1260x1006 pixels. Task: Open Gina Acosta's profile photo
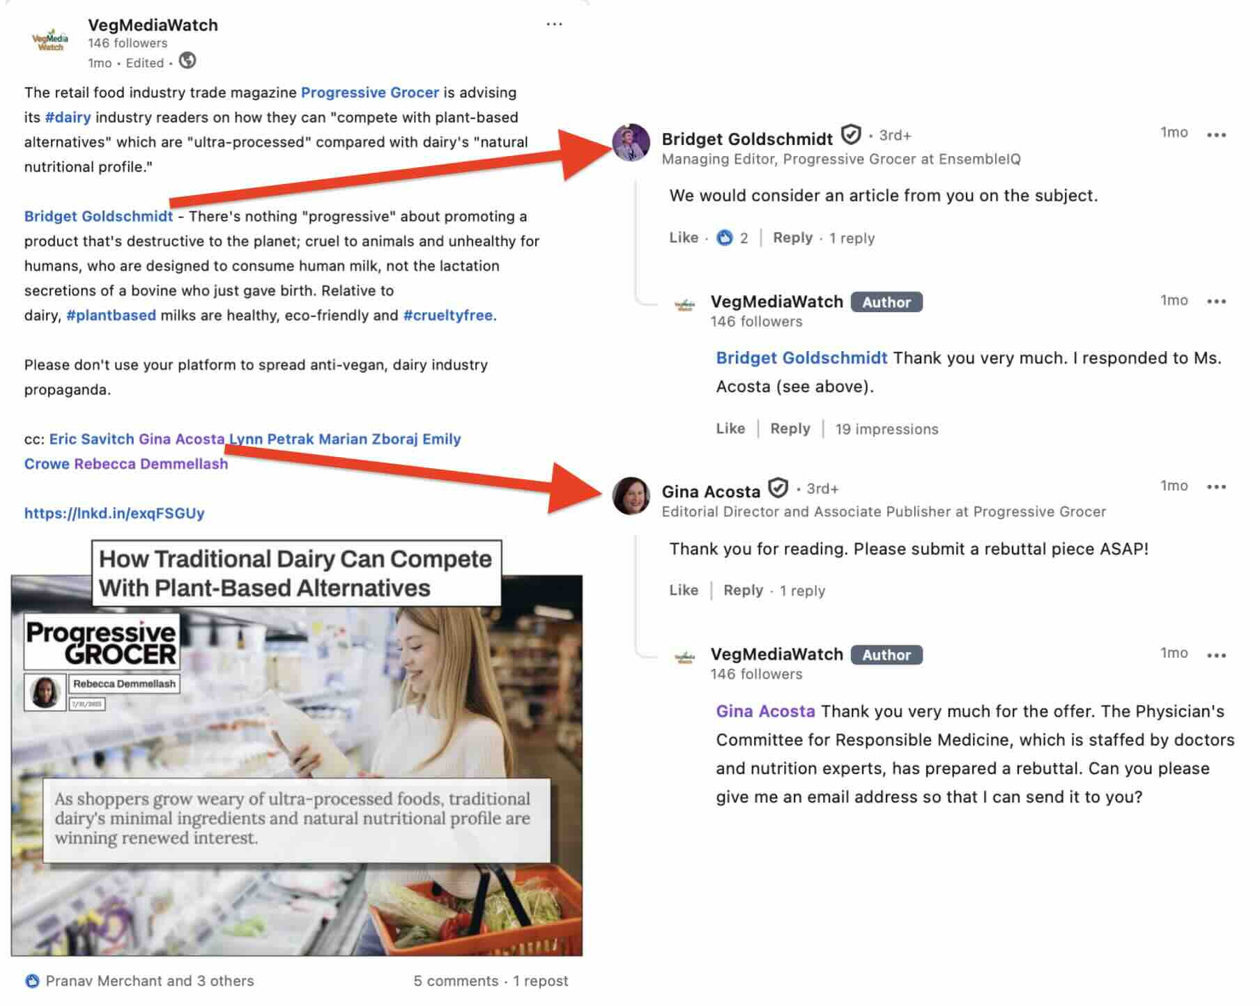click(x=631, y=495)
